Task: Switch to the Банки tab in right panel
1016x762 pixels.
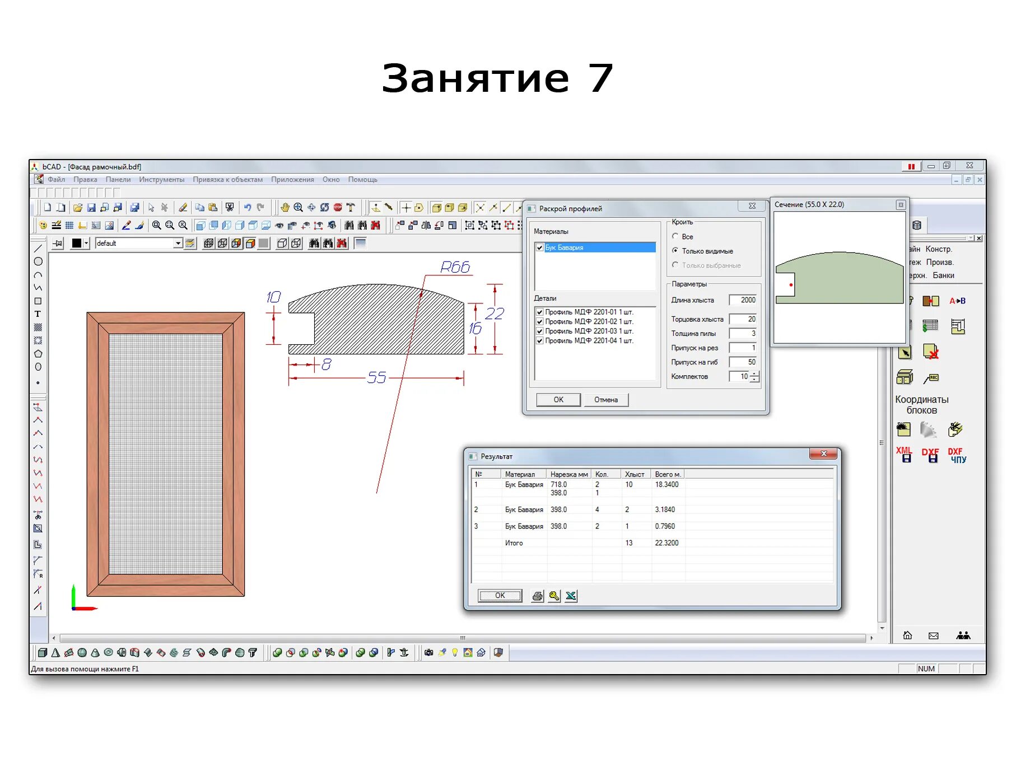Action: pos(943,275)
